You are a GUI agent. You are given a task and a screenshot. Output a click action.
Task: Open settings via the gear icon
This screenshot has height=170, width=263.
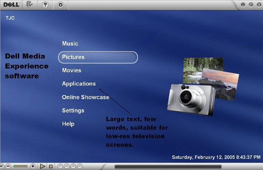pos(60,5)
